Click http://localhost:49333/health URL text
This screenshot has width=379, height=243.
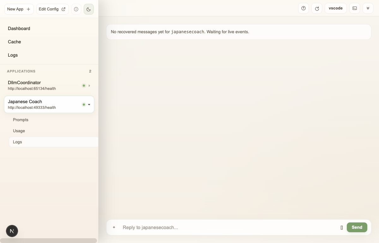pos(32,108)
